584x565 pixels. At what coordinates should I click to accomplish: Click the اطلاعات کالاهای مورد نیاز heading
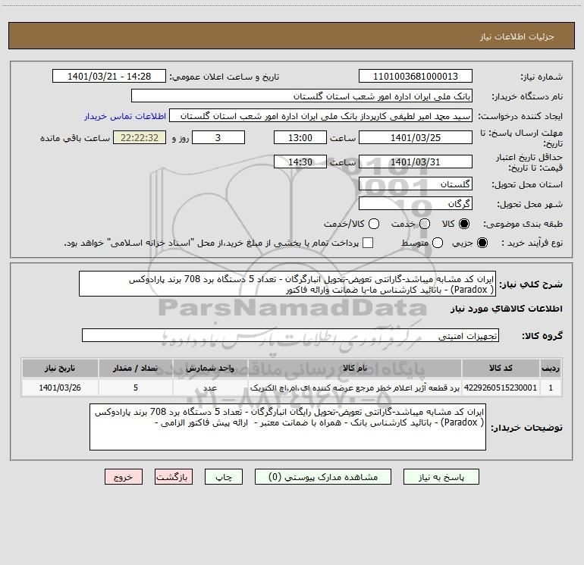[x=507, y=309]
